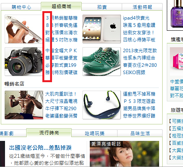This screenshot has width=183, height=167.
Task: Switch to the 吃喝玩樂 tab
Action: coord(94,133)
